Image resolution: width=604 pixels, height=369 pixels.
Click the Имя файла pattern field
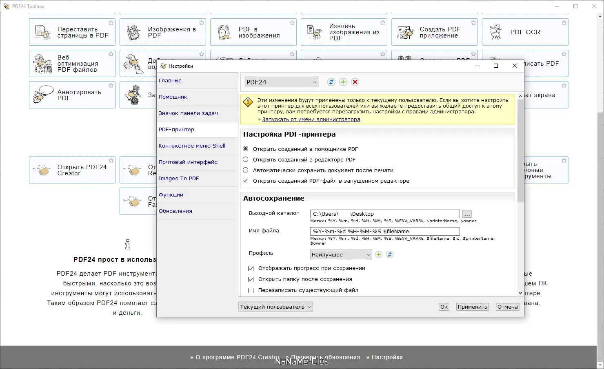385,231
